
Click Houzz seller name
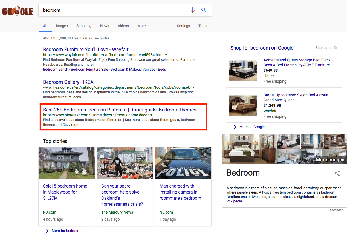coord(269,76)
